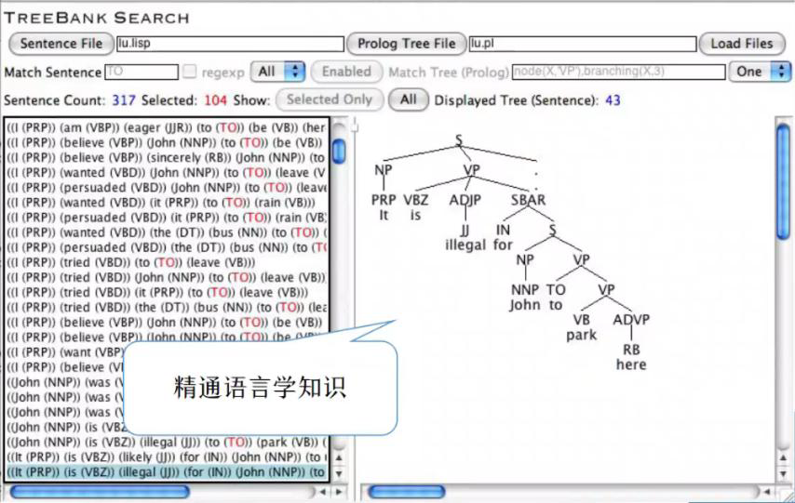Open the All dropdown beside regexp
This screenshot has width=795, height=503.
(277, 72)
